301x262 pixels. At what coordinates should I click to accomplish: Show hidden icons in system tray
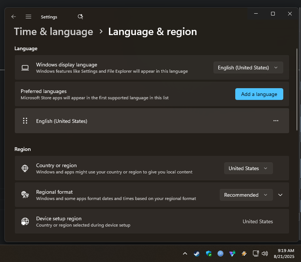[x=185, y=254]
